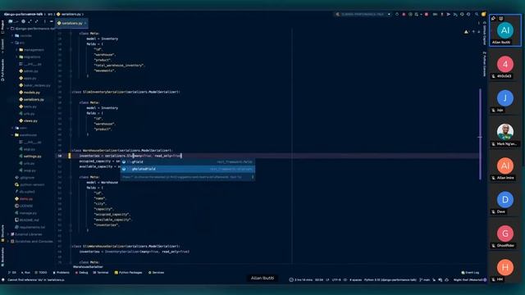Select the highlighted second autocomplete suggestion

click(x=188, y=169)
